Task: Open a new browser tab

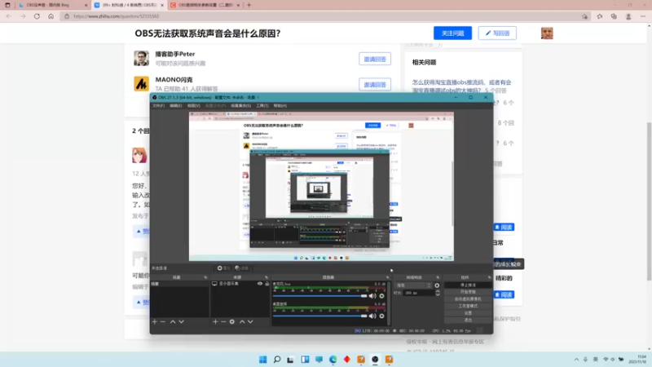Action: pyautogui.click(x=249, y=5)
